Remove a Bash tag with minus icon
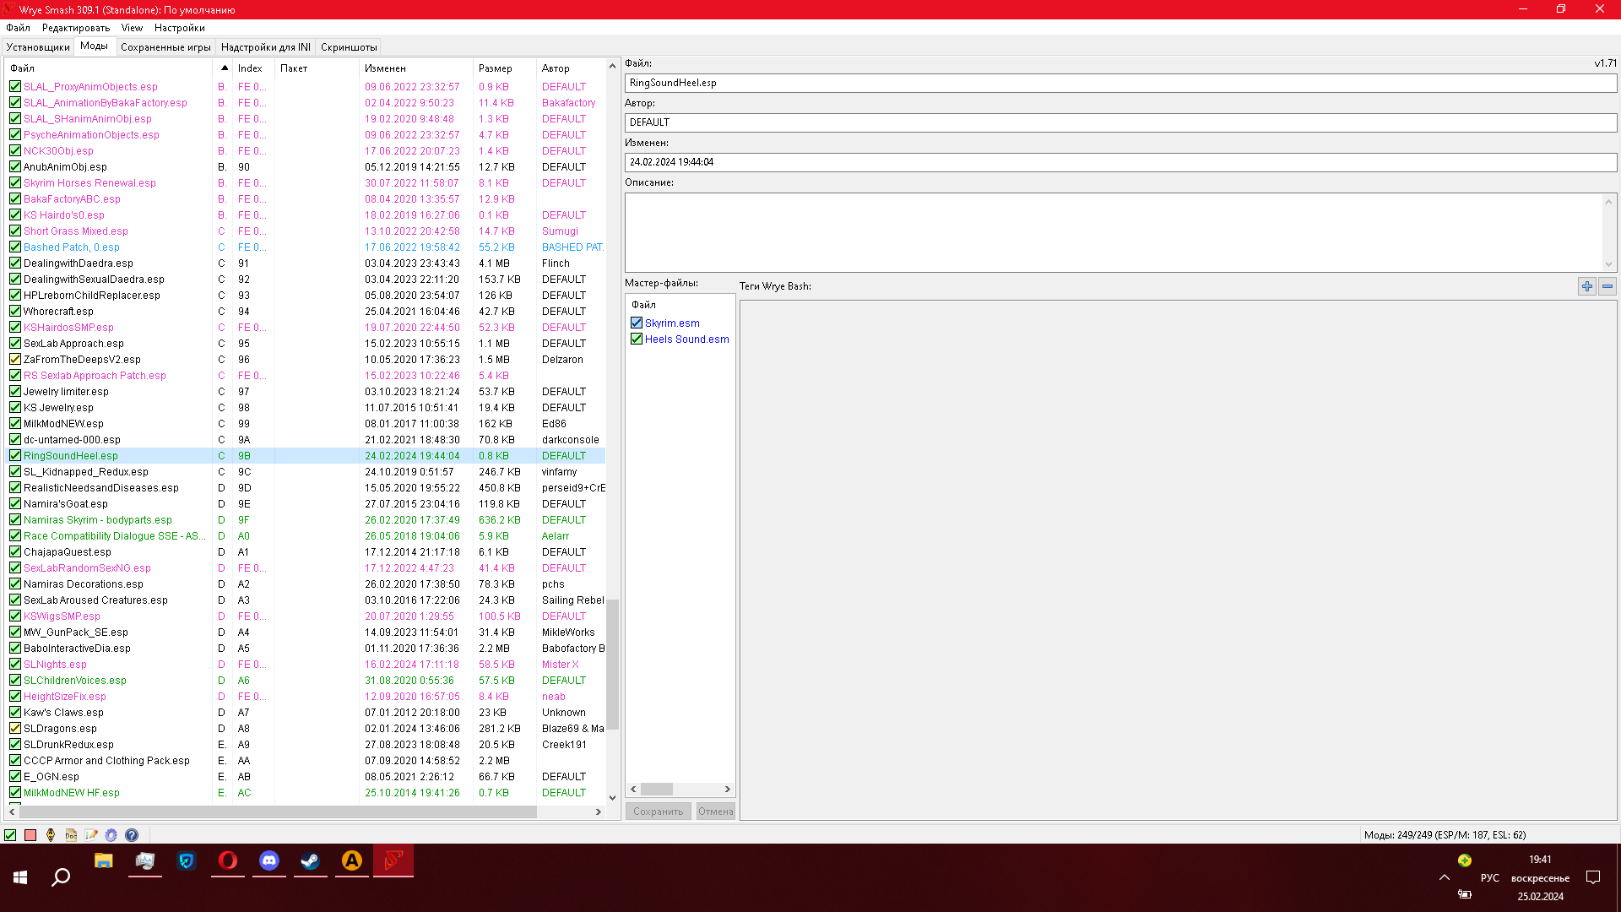The width and height of the screenshot is (1621, 912). point(1607,286)
